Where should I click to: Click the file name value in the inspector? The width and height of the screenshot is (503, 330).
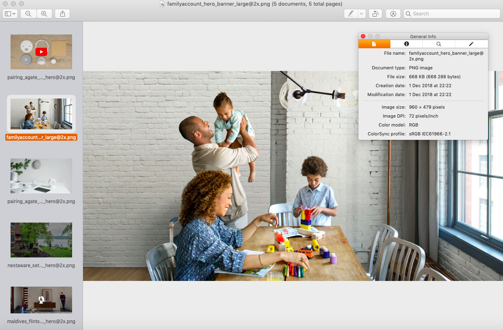446,56
